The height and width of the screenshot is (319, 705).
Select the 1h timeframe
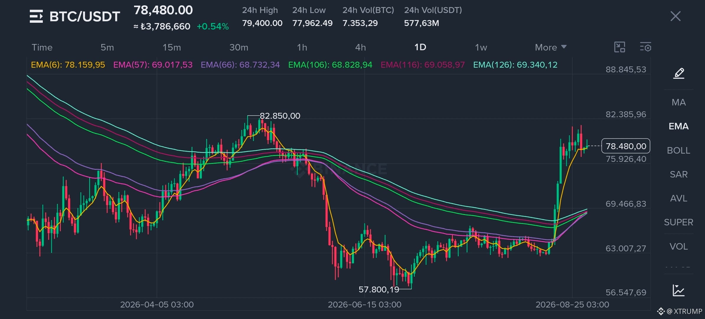click(302, 47)
